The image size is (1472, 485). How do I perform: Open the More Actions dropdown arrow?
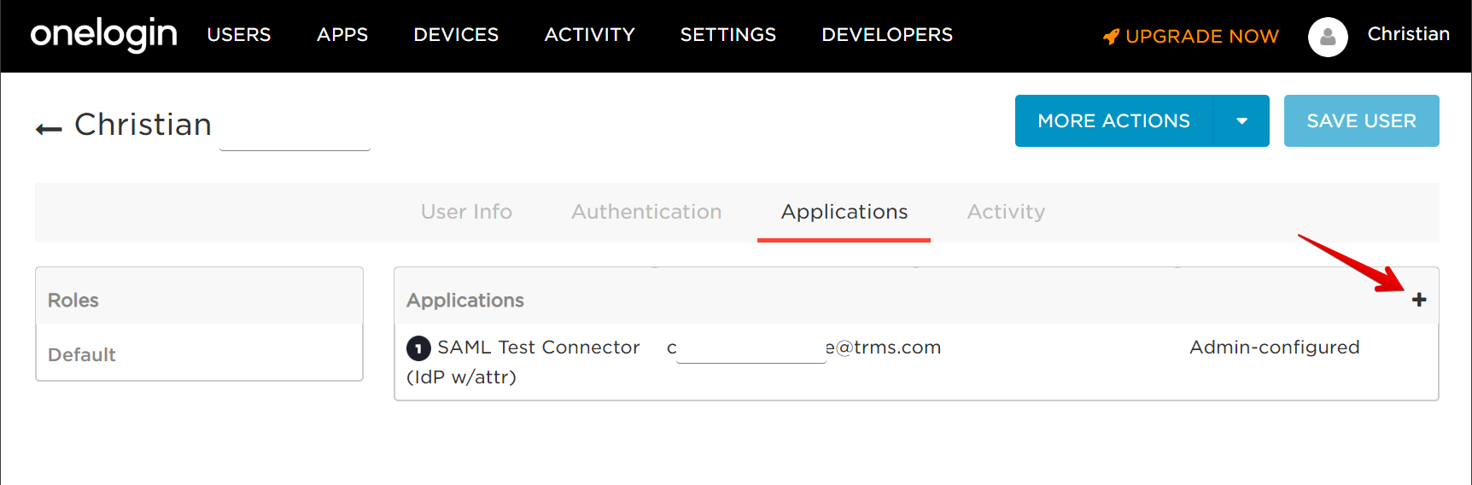(1241, 121)
